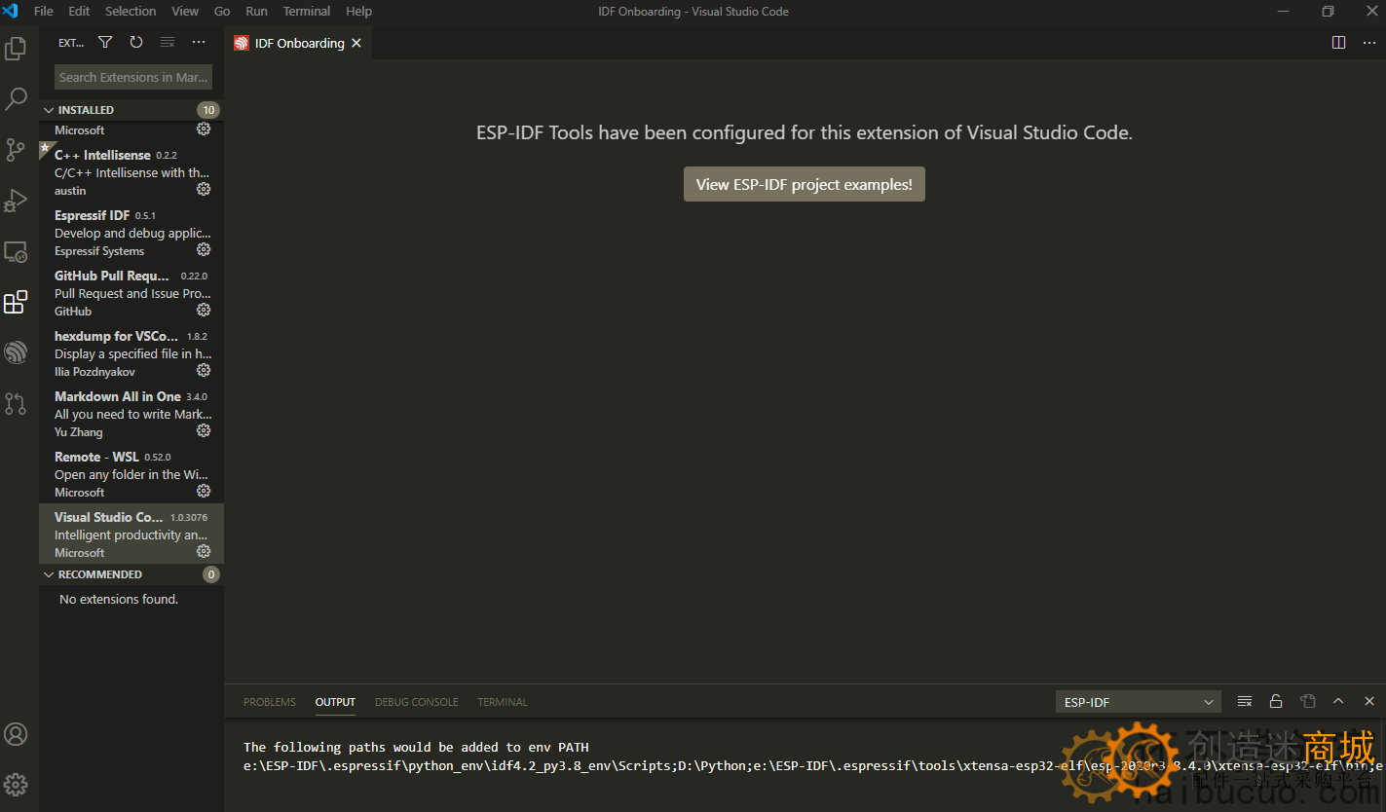
Task: Open the Terminal menu
Action: pyautogui.click(x=307, y=12)
